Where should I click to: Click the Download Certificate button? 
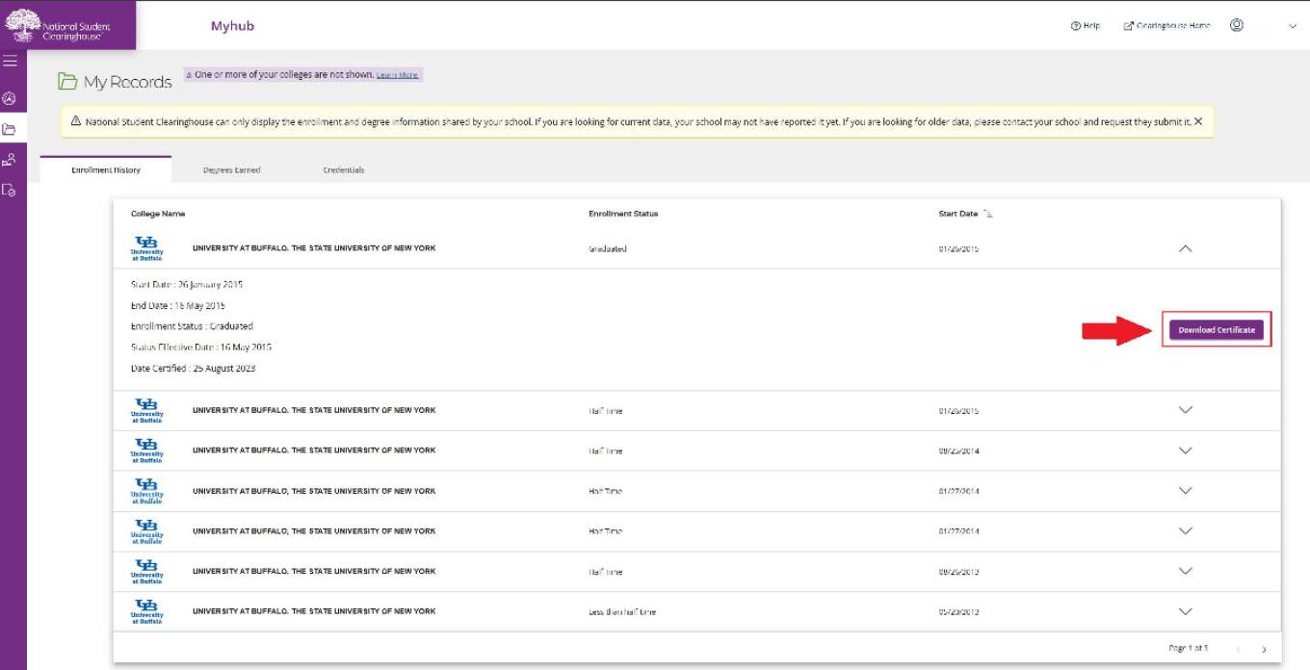tap(1217, 330)
